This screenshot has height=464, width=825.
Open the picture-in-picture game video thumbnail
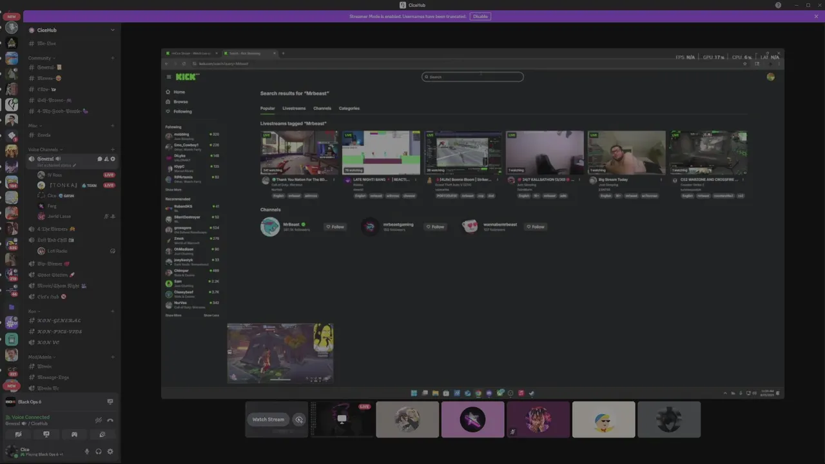click(280, 353)
